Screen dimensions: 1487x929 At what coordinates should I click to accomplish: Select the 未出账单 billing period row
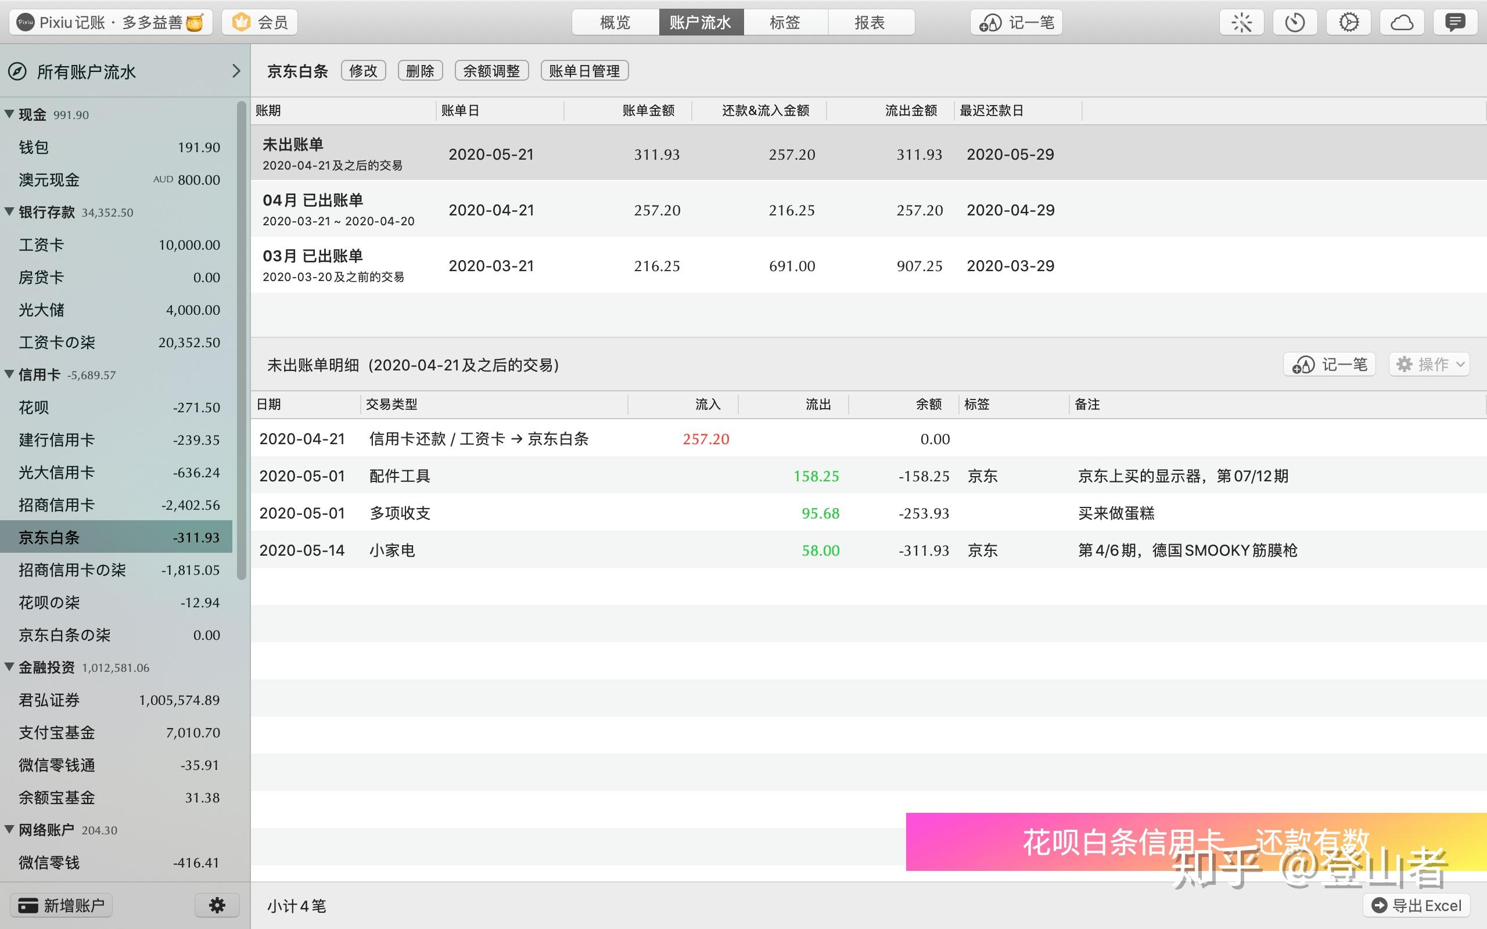868,153
